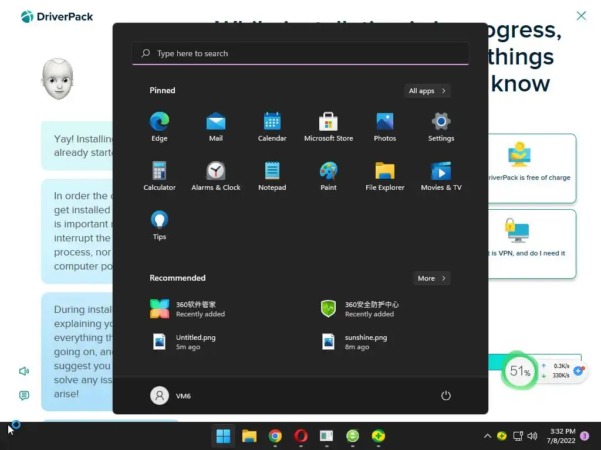The height and width of the screenshot is (450, 601).
Task: Focus the Type here to search box
Action: tap(300, 53)
